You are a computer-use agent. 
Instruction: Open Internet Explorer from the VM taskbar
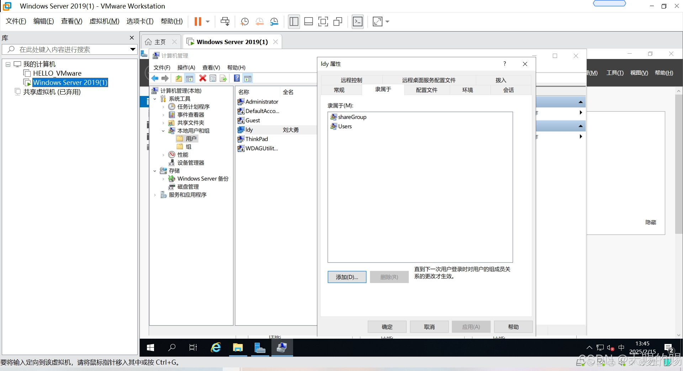pyautogui.click(x=216, y=348)
